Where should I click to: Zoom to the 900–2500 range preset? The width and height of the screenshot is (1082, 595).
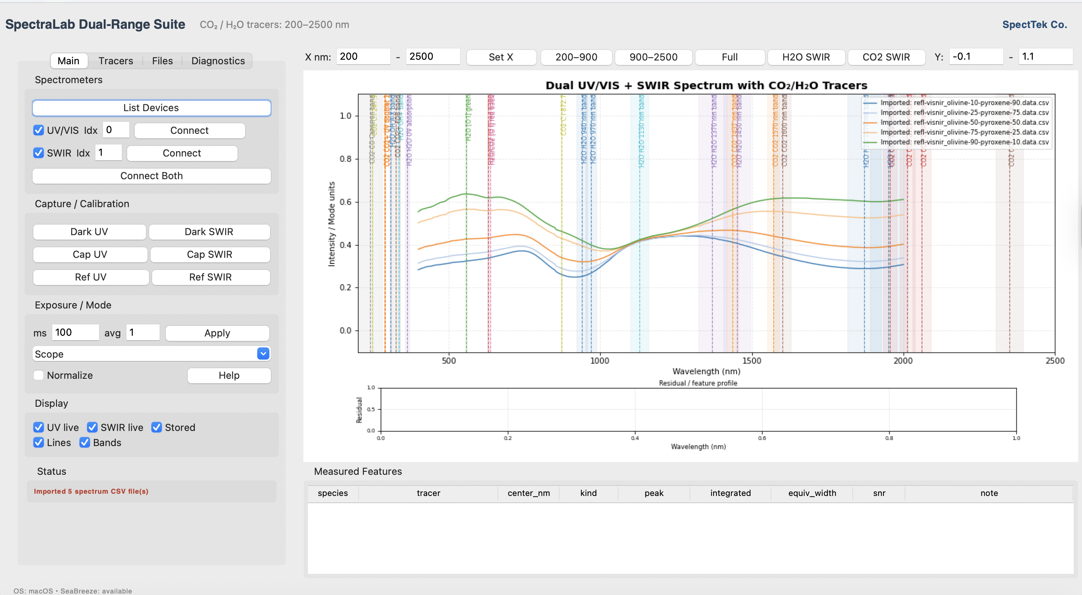point(654,57)
